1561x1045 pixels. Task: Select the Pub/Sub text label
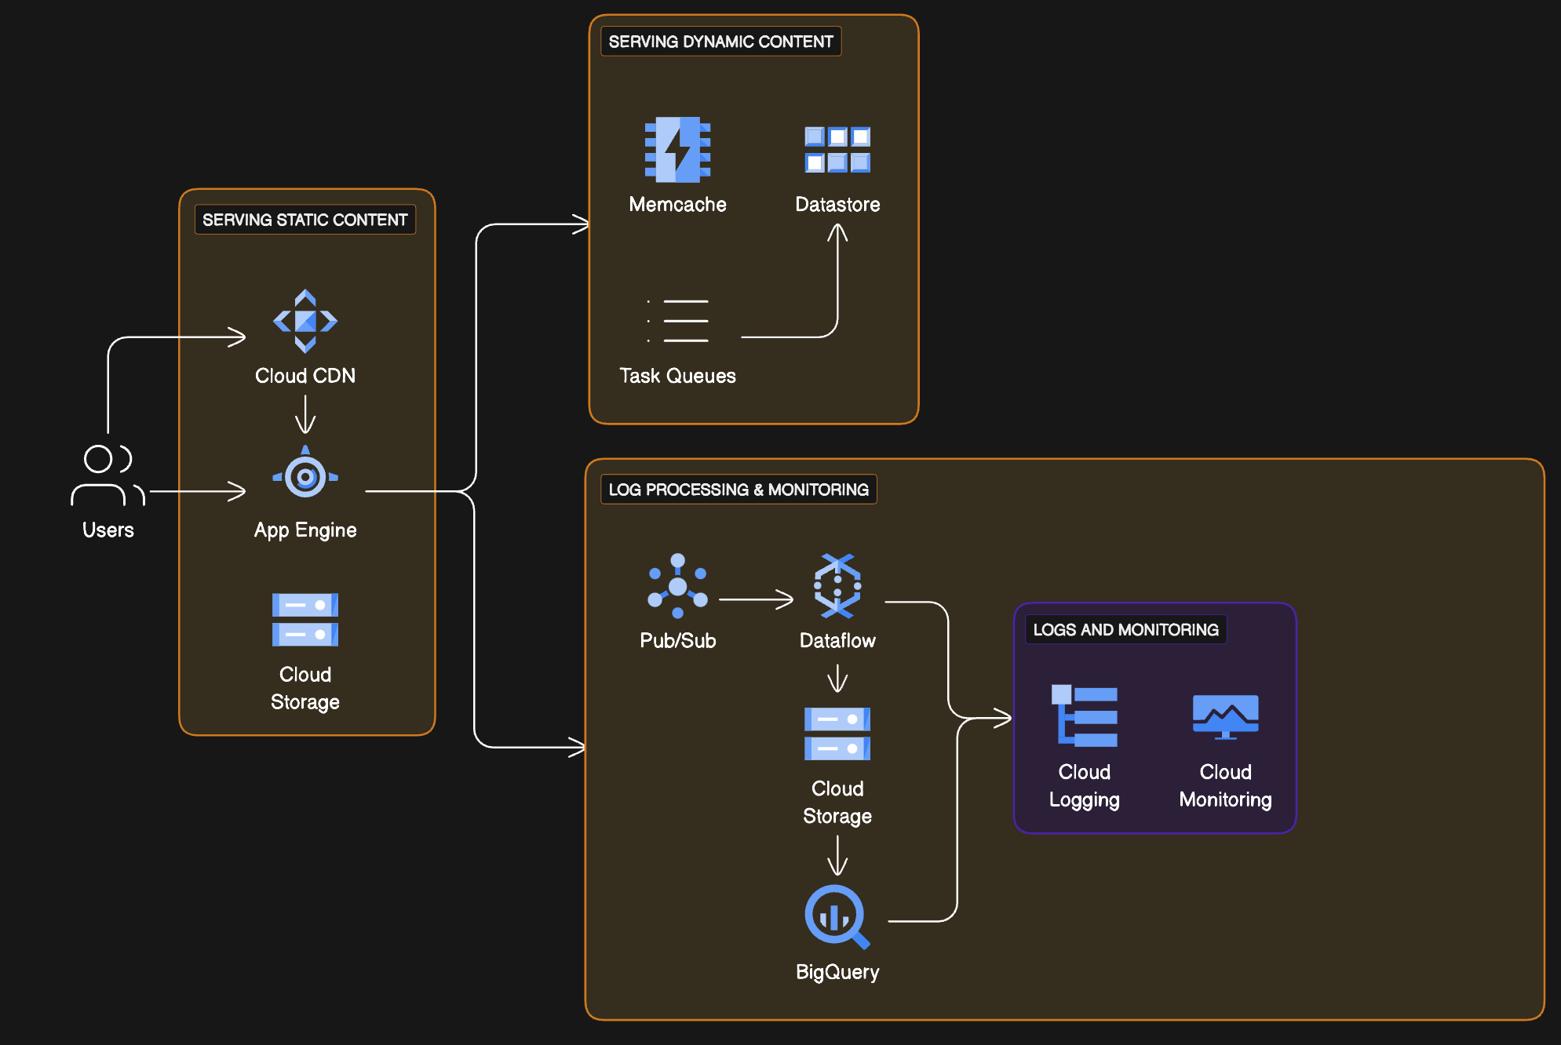click(x=677, y=641)
